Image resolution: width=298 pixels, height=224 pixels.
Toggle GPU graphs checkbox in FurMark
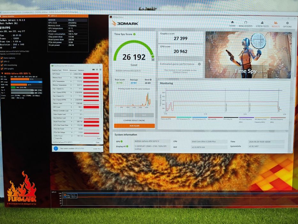click(2, 69)
